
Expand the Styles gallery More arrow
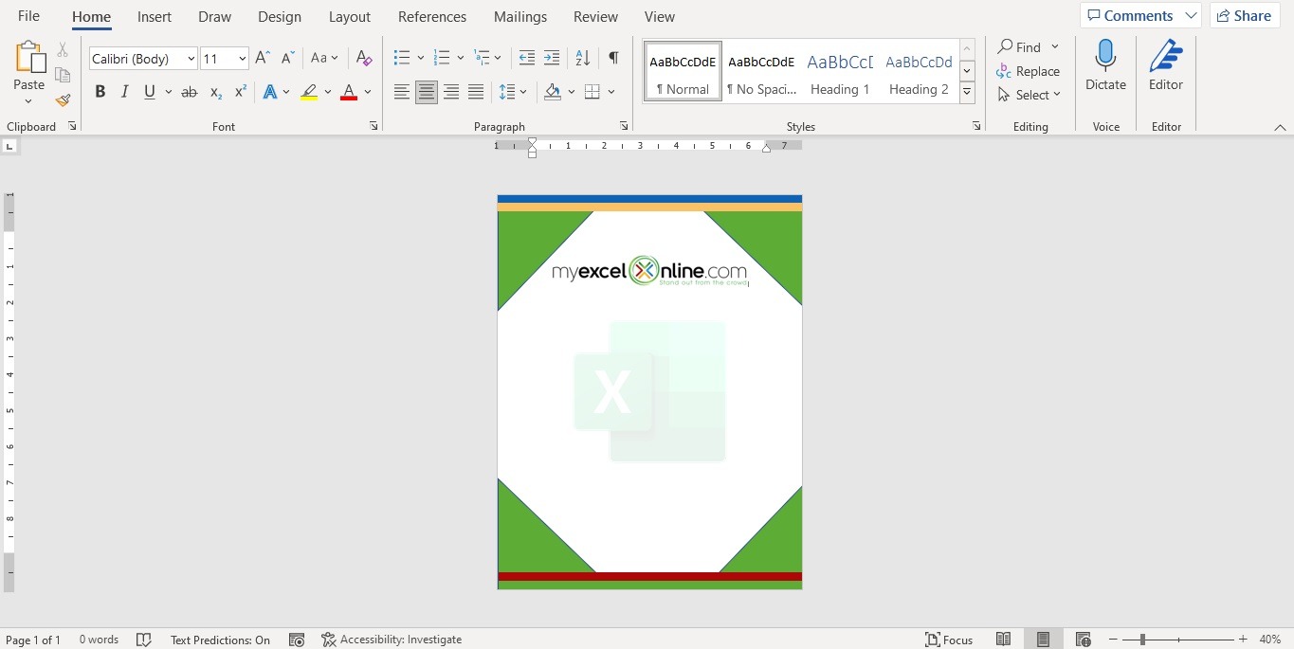967,93
